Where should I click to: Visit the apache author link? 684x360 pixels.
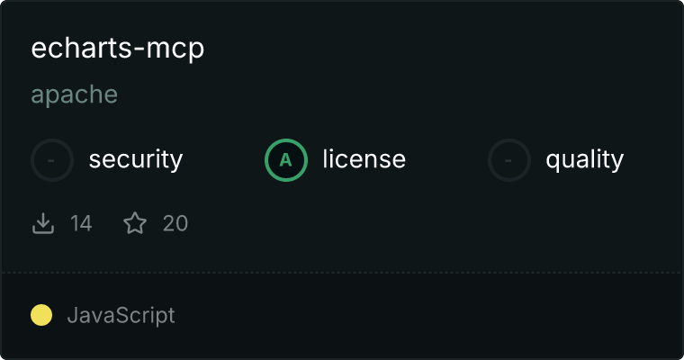[x=74, y=94]
